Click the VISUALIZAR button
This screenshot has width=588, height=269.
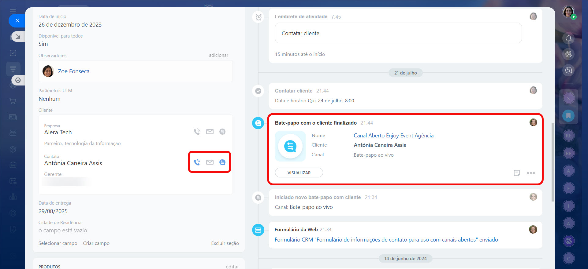click(x=299, y=173)
